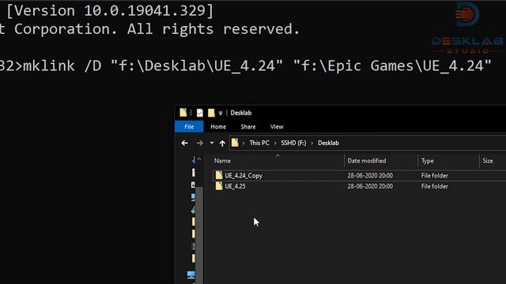Select the UE_4.25 folder name

(x=235, y=186)
